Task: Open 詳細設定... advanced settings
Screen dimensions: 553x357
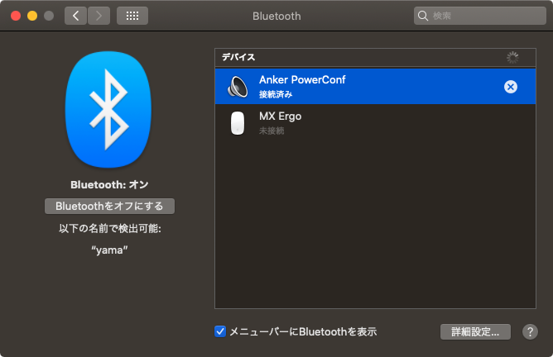Action: 475,331
